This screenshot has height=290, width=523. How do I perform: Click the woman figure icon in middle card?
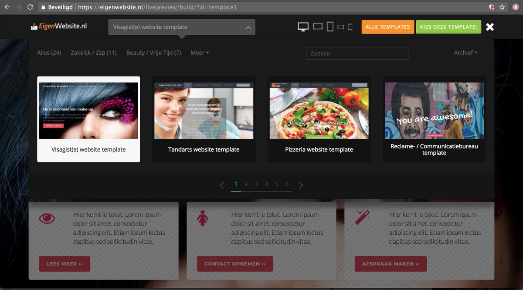(x=202, y=218)
